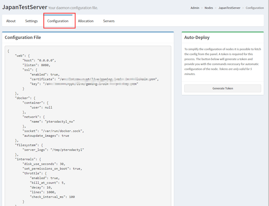Open Nodes from the breadcrumb trail
Image resolution: width=269 pixels, height=206 pixels.
209,8
